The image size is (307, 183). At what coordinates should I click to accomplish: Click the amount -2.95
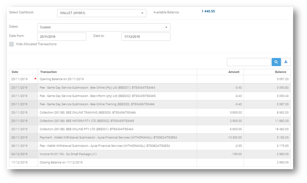click(238, 146)
